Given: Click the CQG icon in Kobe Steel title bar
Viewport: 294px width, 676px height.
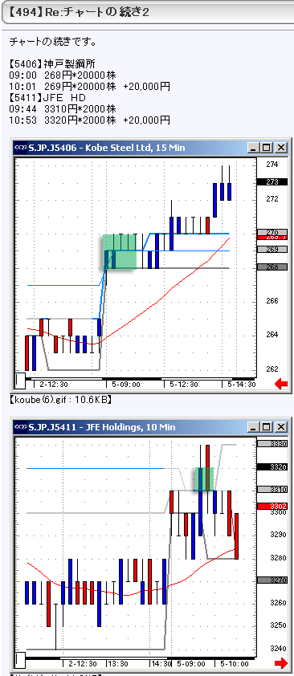Looking at the screenshot, I should (x=20, y=148).
